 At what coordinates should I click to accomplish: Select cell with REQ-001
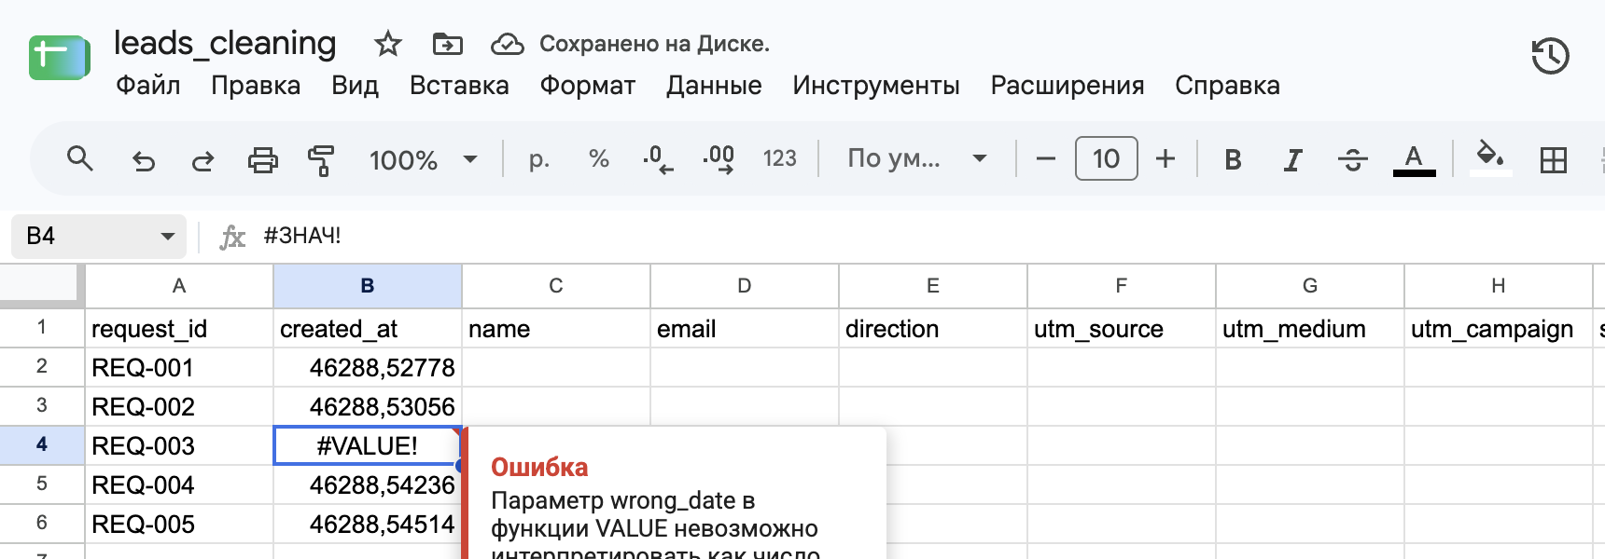pos(179,368)
